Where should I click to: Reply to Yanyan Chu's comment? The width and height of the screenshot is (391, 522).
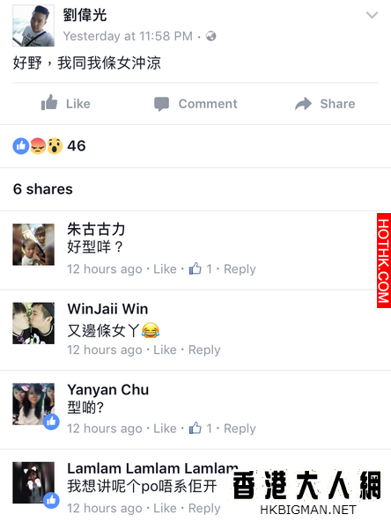tap(240, 429)
